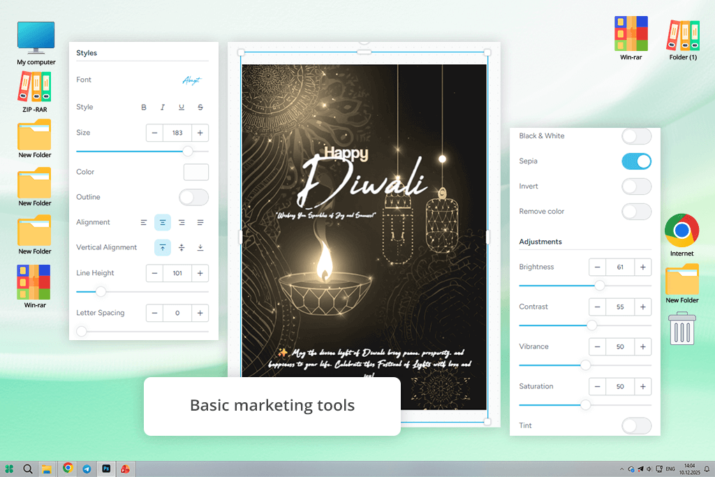This screenshot has height=477, width=715.
Task: Click the top-right canvas resize handle
Action: tap(487, 52)
